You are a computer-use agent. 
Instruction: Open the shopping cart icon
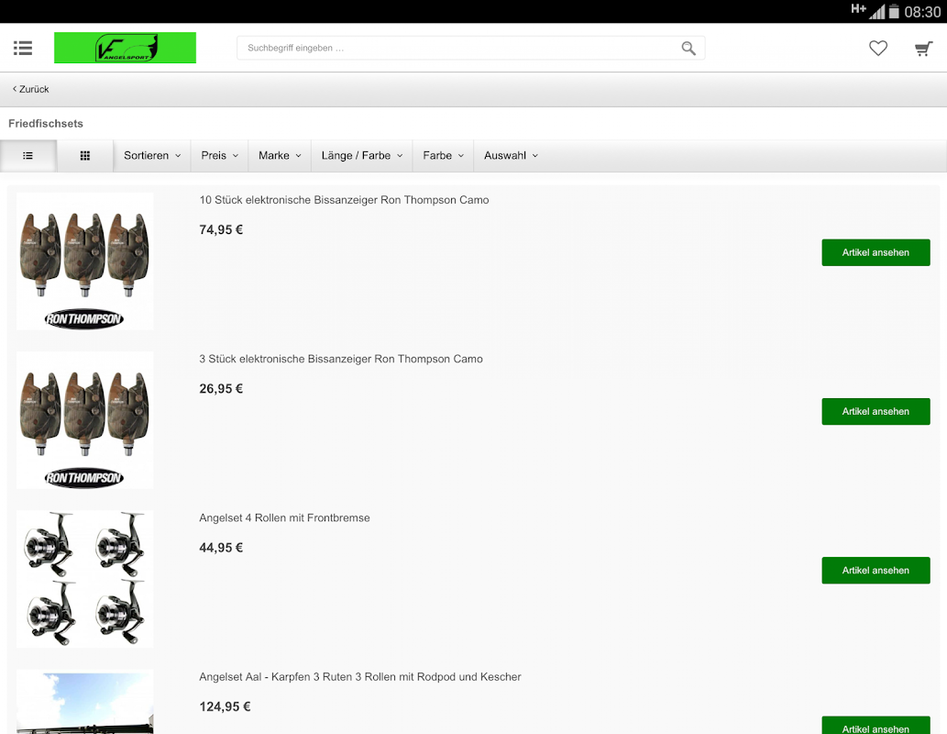pos(923,49)
